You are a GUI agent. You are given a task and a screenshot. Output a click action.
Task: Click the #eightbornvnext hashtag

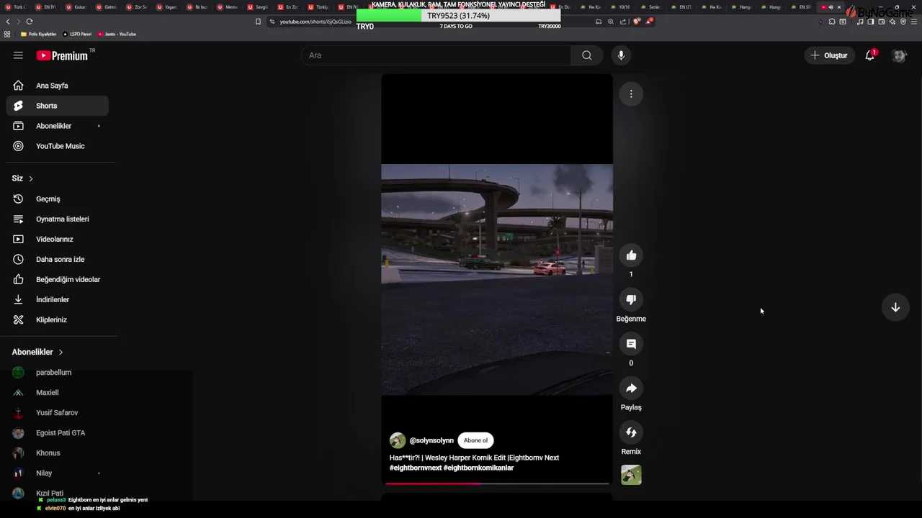point(415,468)
